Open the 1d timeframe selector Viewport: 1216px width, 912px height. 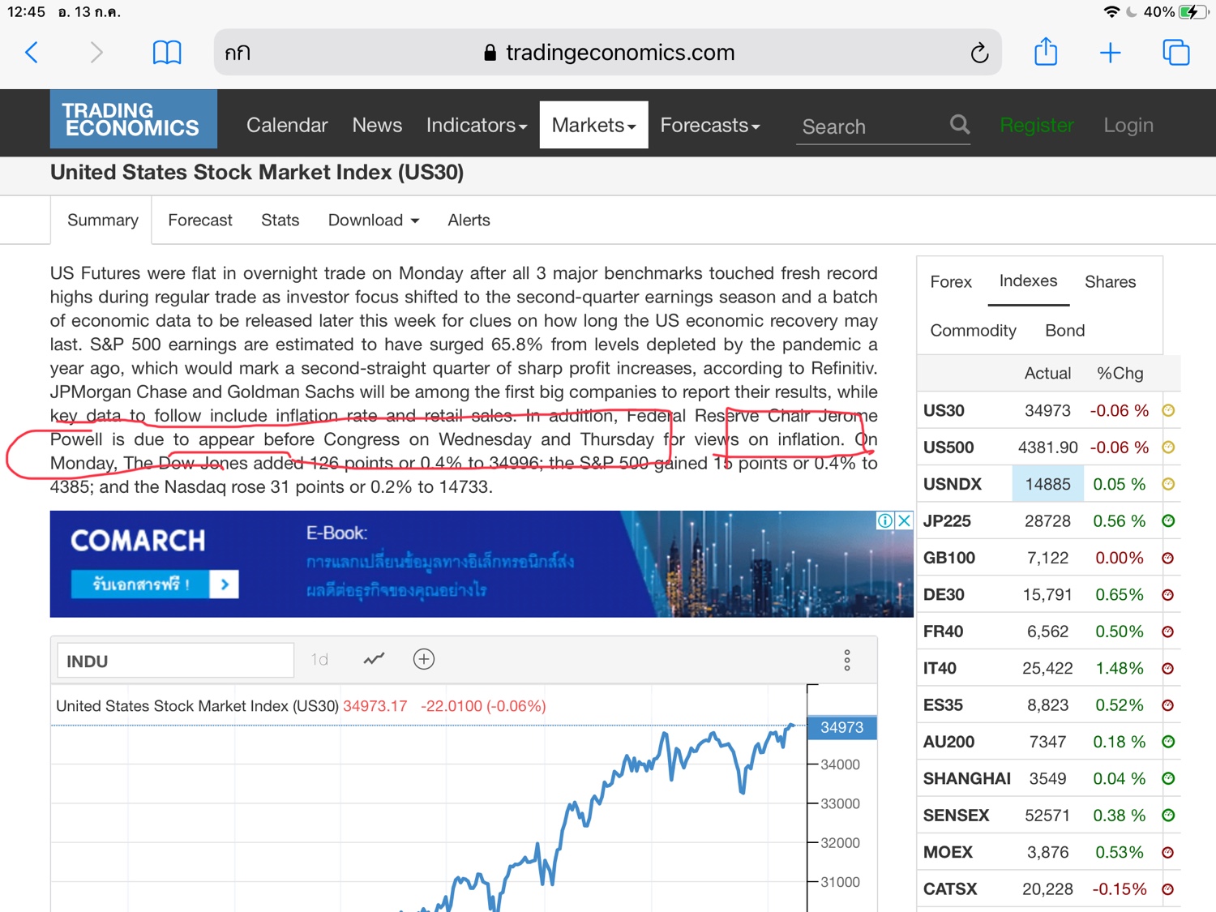[319, 660]
